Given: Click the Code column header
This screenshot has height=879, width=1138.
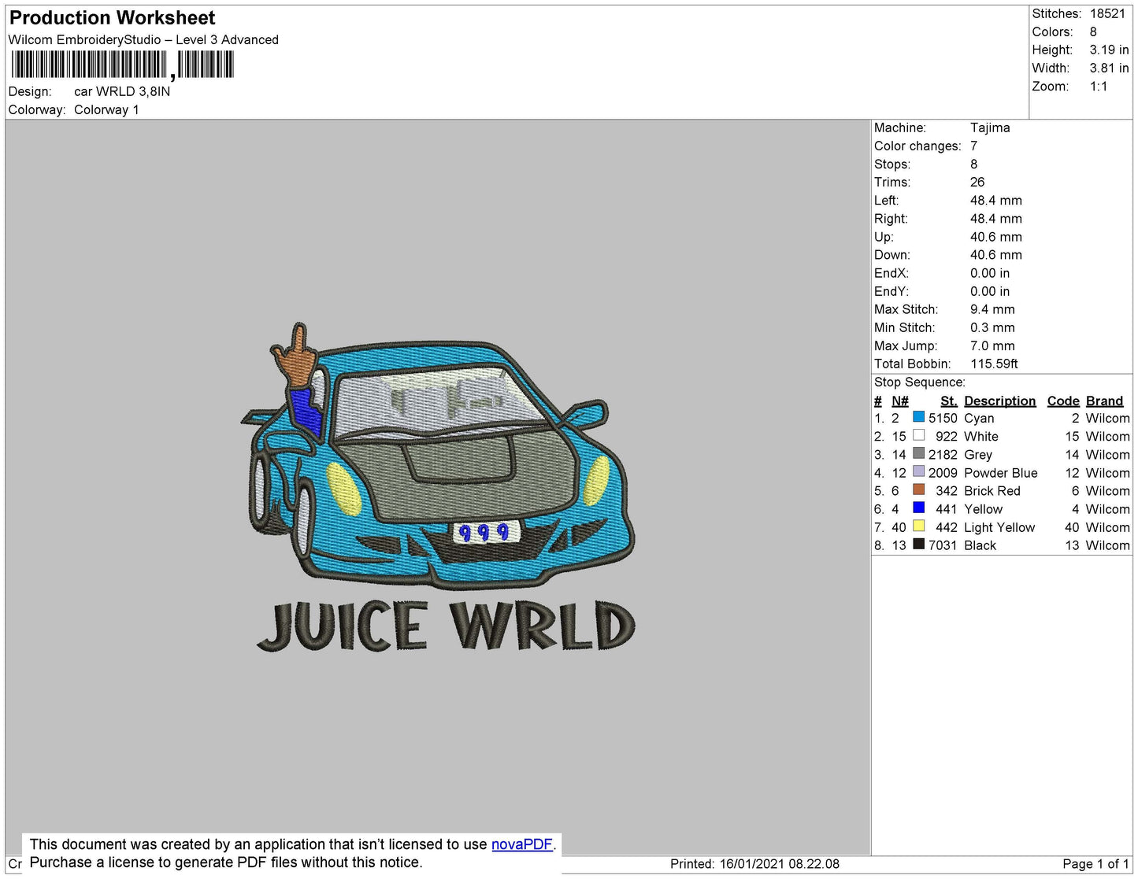Looking at the screenshot, I should tap(1063, 401).
